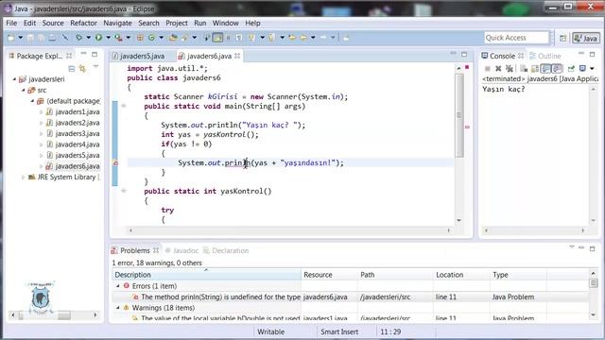Click the Save All toolbar icon

click(x=41, y=38)
